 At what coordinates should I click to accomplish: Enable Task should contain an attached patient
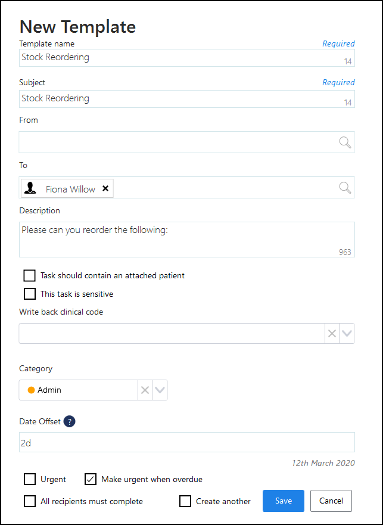coord(30,275)
